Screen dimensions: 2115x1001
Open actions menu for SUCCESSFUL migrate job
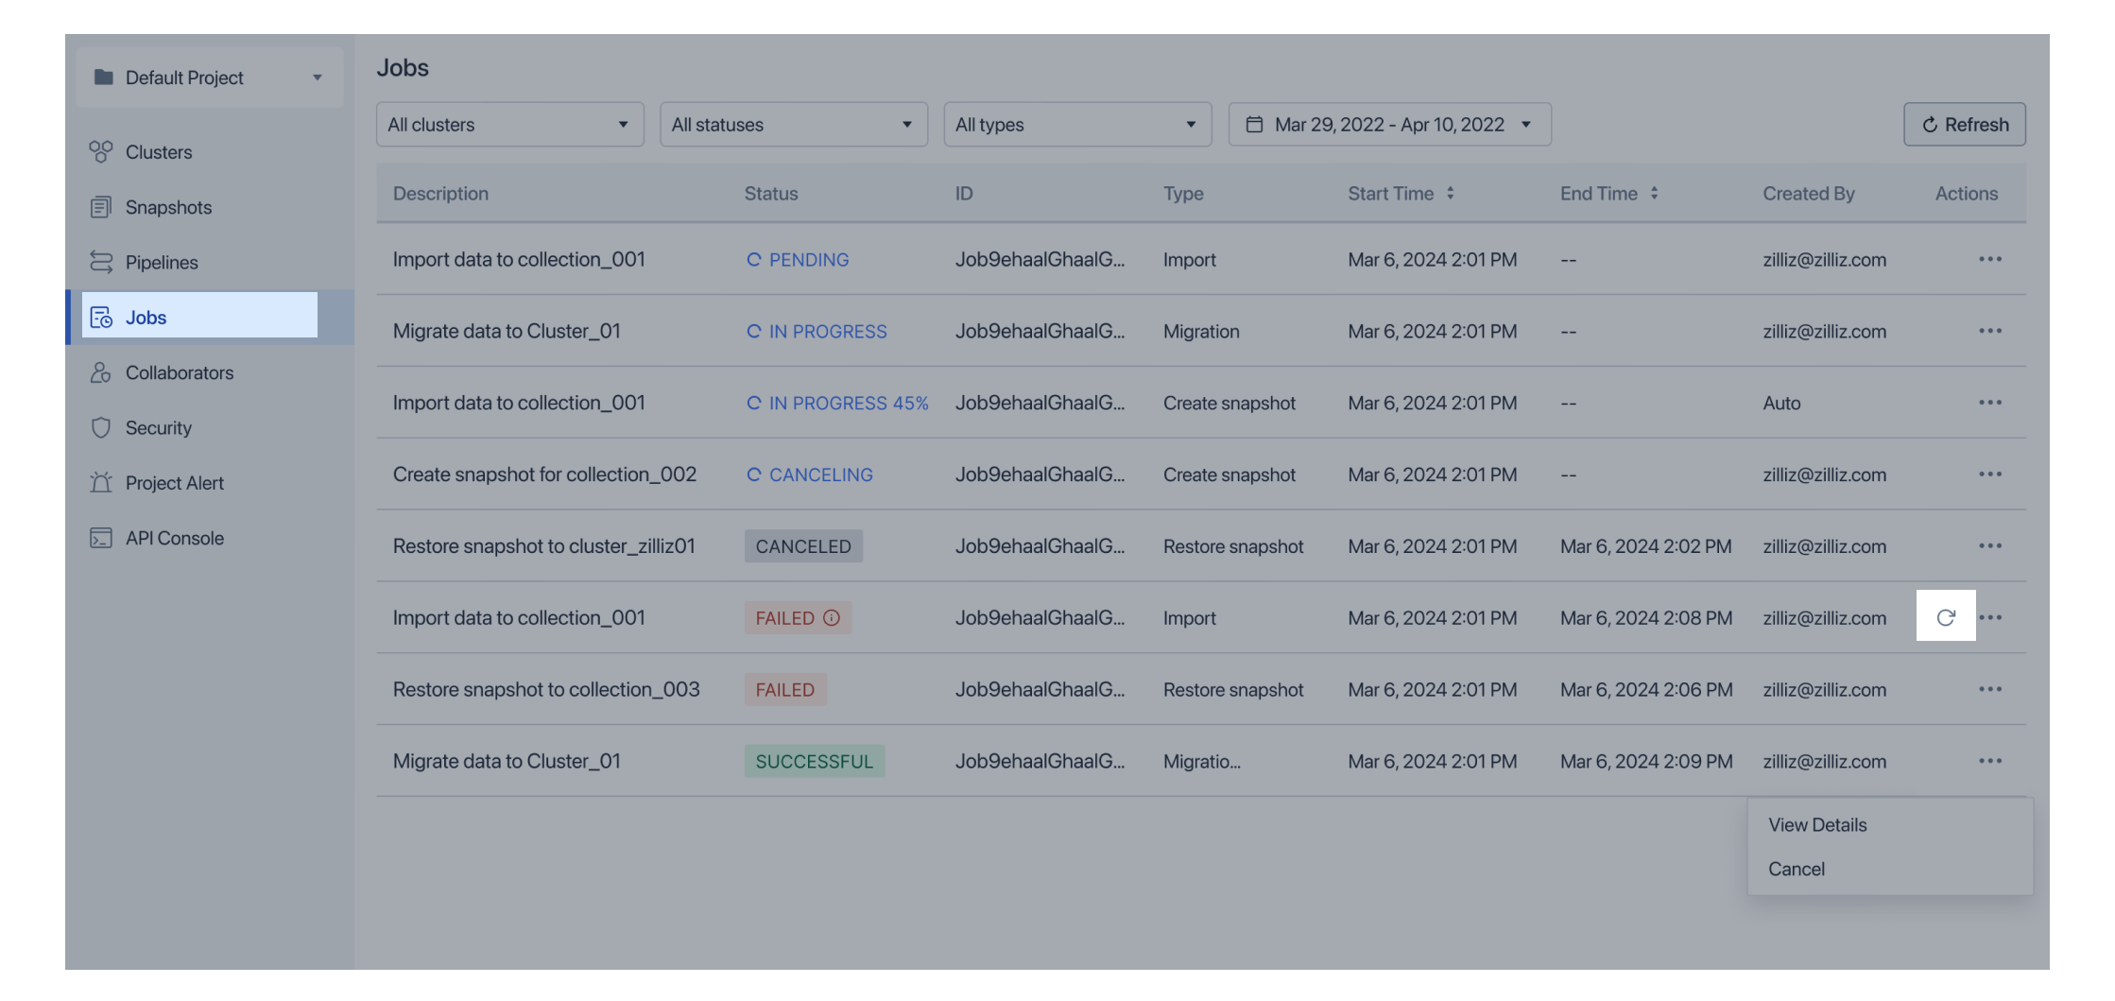coord(1990,761)
